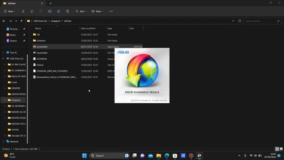Open Pictures in quick access
This screenshot has width=284, height=160.
14,29
